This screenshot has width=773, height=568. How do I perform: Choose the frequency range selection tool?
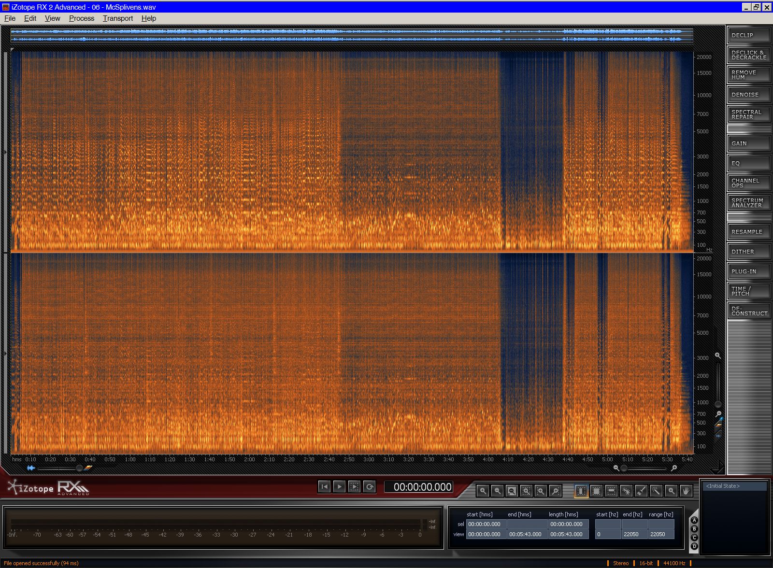[x=611, y=491]
